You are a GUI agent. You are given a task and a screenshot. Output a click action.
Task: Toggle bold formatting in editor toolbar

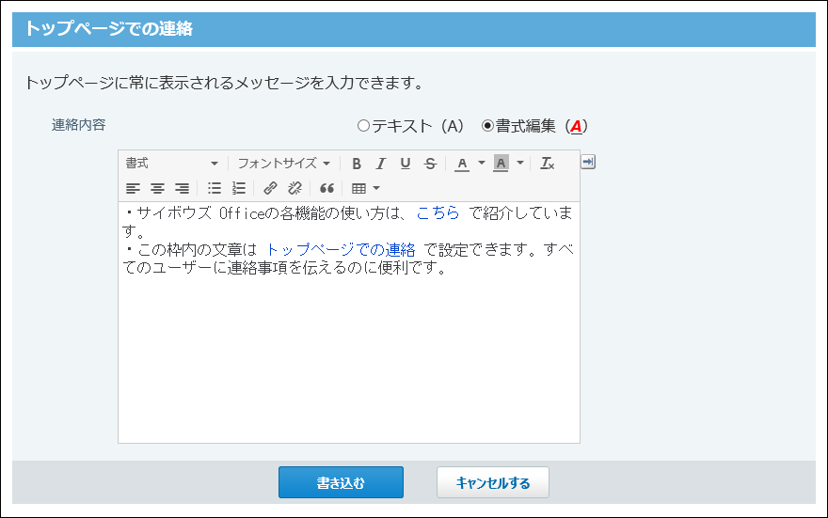click(x=357, y=164)
